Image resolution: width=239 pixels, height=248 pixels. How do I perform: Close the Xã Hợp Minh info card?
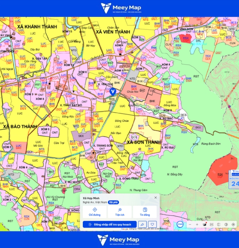156,198
